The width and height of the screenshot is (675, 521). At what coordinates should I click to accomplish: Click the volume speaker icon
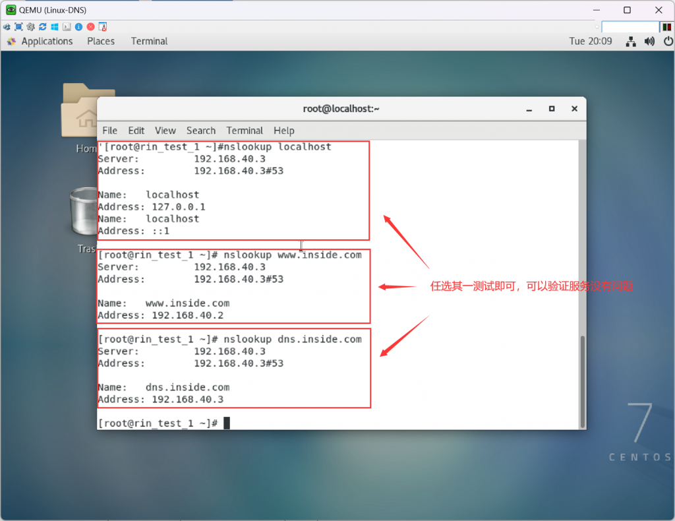click(x=649, y=42)
